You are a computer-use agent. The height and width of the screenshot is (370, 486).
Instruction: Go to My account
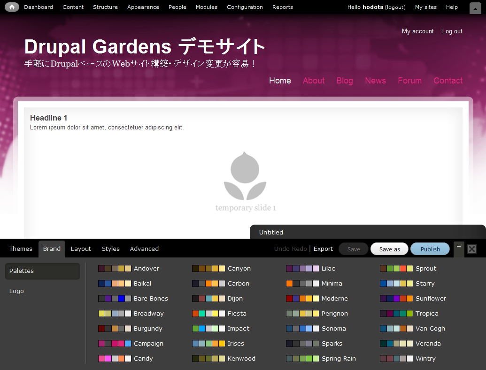pos(417,31)
